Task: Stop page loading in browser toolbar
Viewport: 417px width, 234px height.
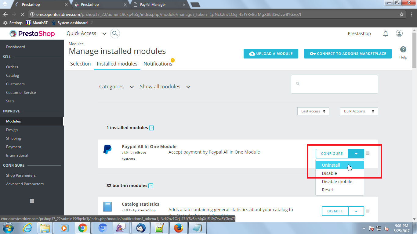Action: [23, 14]
